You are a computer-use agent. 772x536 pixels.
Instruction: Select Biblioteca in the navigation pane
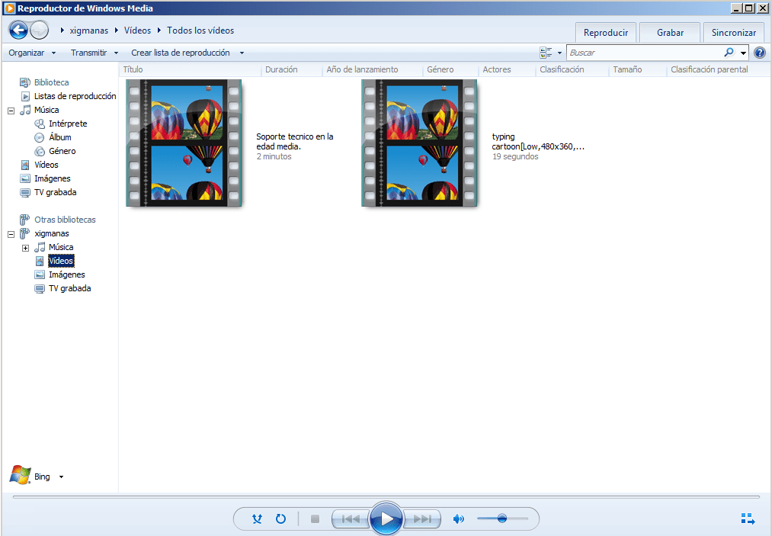point(51,82)
